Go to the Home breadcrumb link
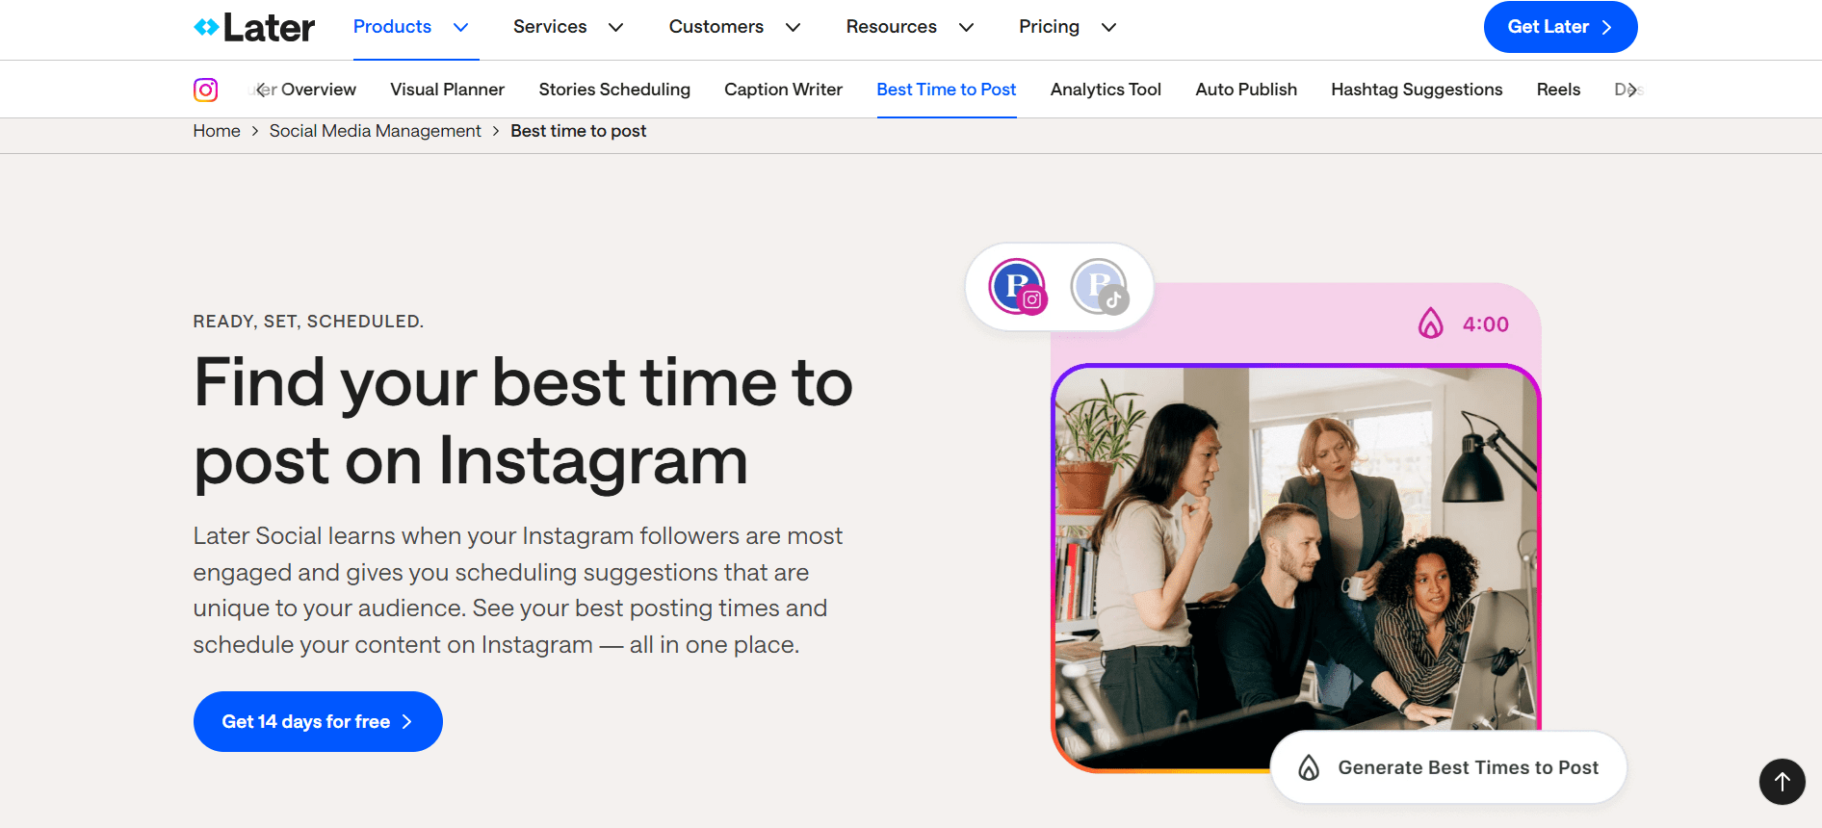The width and height of the screenshot is (1822, 828). tap(217, 131)
